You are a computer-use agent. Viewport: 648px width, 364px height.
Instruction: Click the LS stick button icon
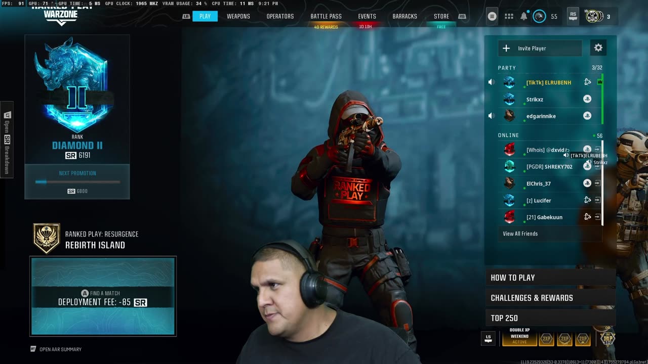pos(488,338)
